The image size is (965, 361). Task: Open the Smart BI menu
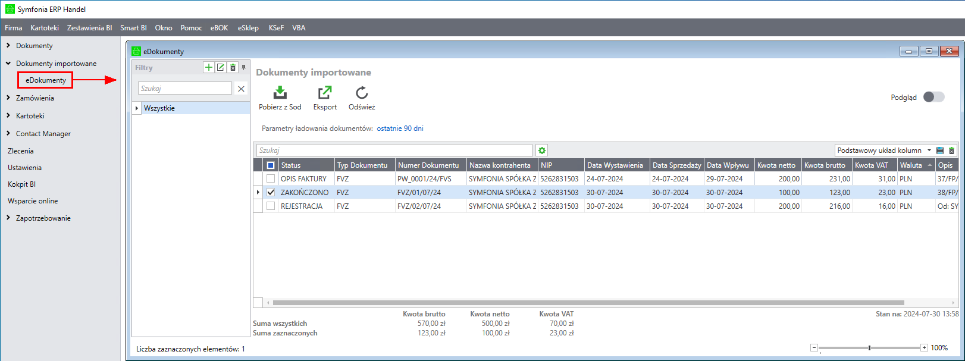pos(133,27)
